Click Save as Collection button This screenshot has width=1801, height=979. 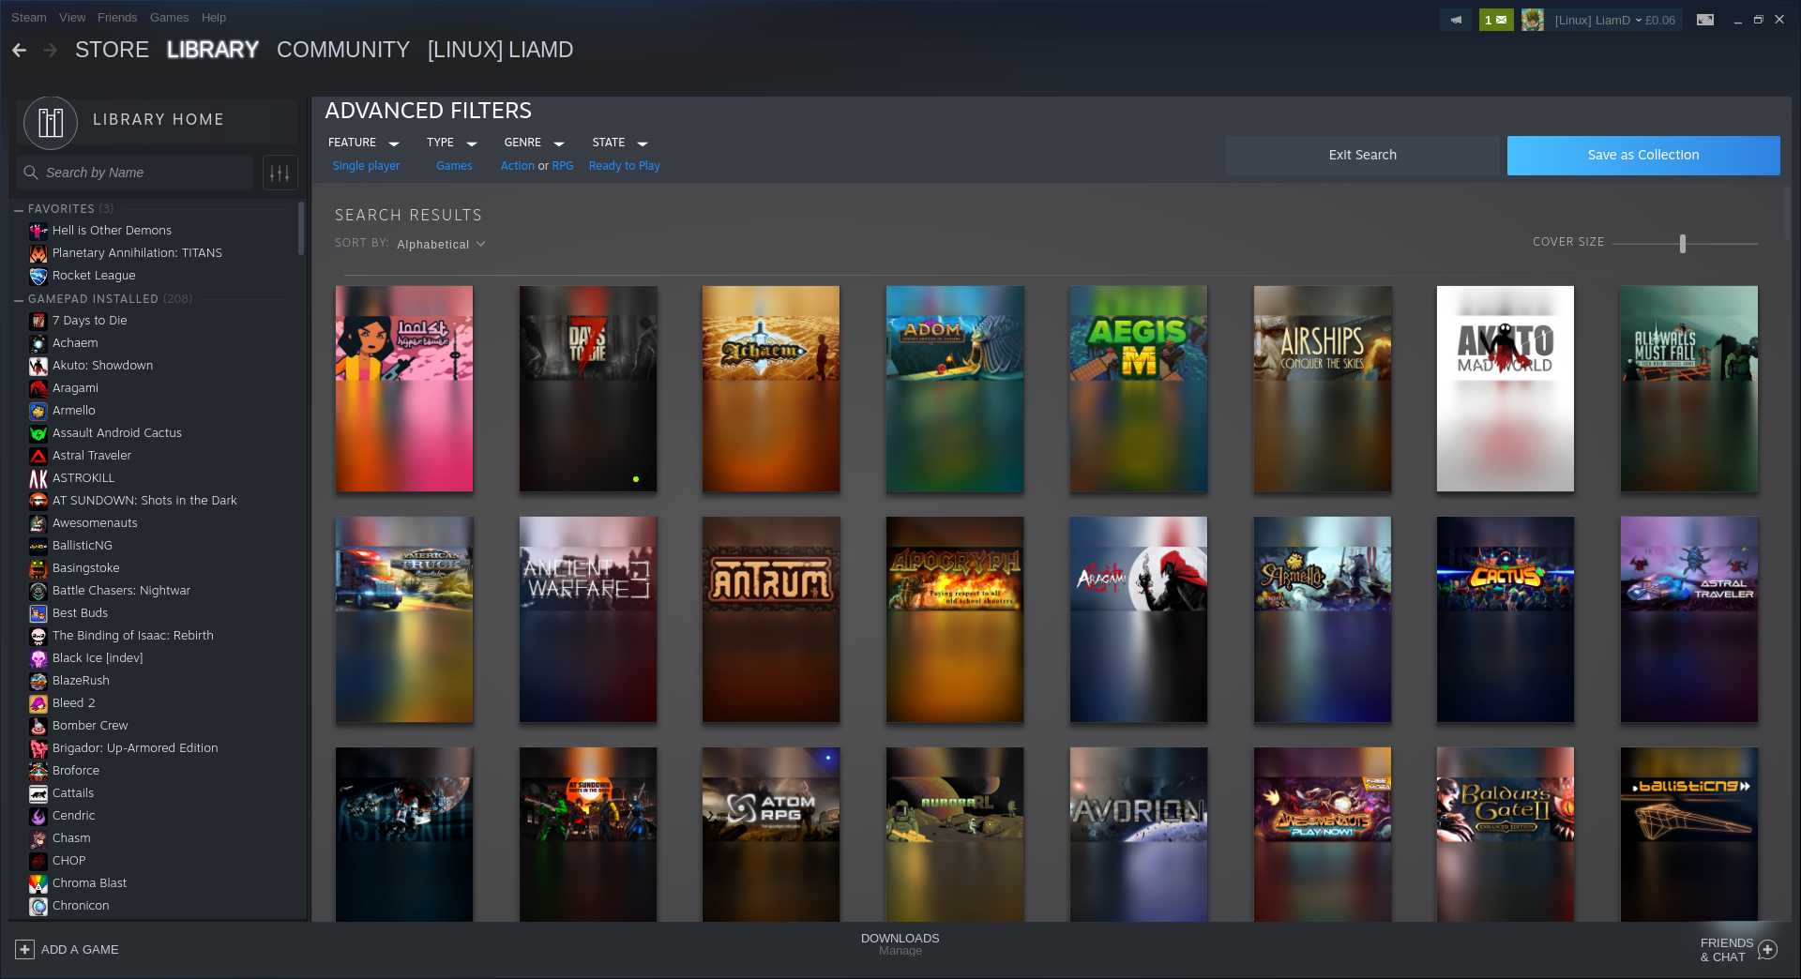tap(1643, 156)
